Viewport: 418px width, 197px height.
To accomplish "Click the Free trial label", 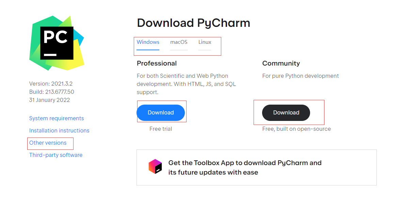I will coord(161,129).
